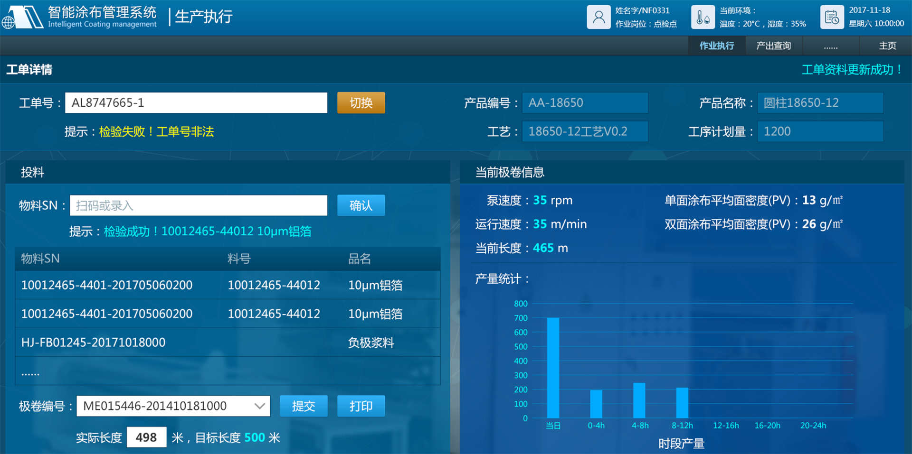The width and height of the screenshot is (912, 454).
Task: Click the user profile icon
Action: pos(598,18)
